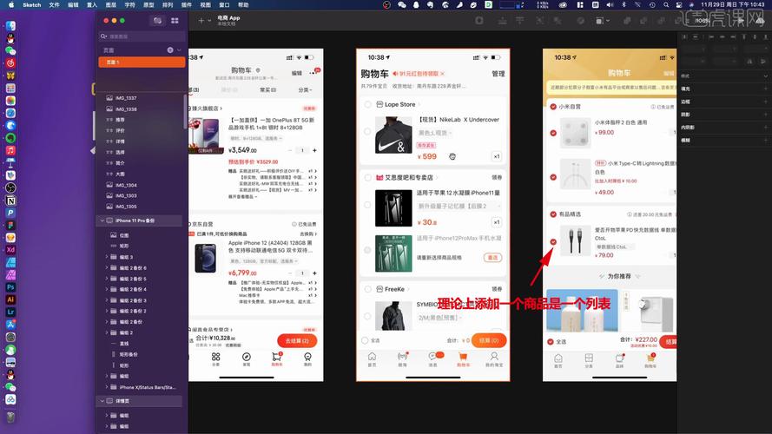Viewport: 772px width, 434px height.
Task: Expand the 编组 2 备份 6 layer group
Action: click(106, 268)
